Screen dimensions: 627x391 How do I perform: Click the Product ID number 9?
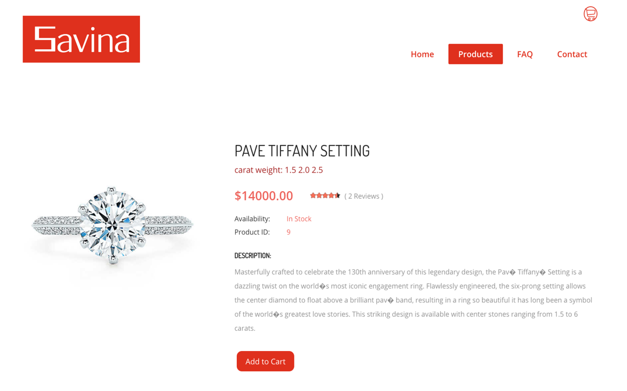[x=289, y=232]
